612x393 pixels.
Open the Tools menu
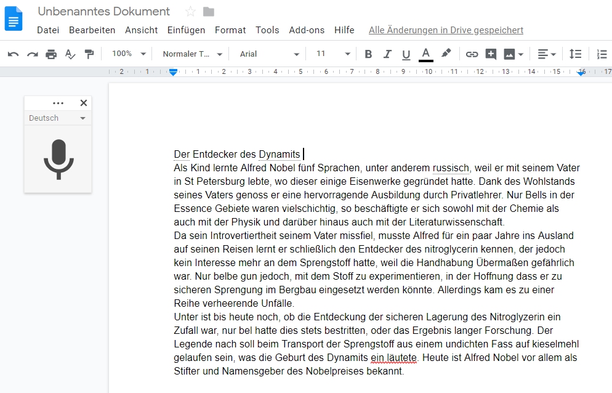click(267, 30)
